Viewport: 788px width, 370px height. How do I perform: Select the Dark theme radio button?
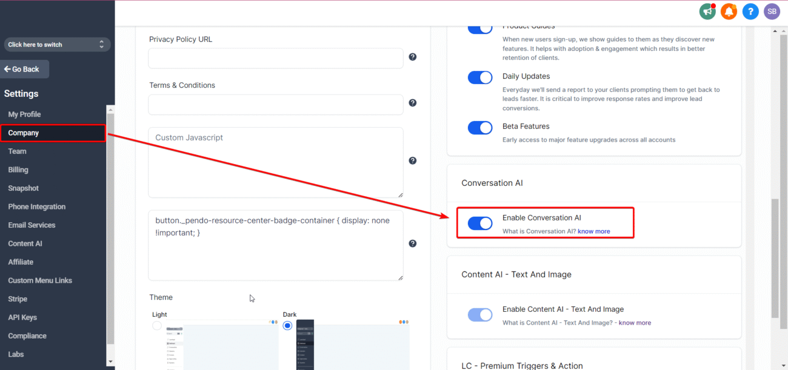click(x=287, y=325)
